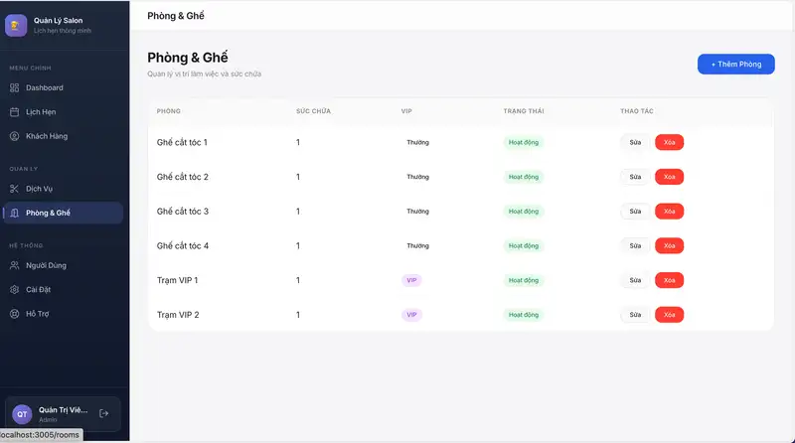Viewport: 795px width, 443px height.
Task: Click the QT user avatar
Action: point(22,414)
